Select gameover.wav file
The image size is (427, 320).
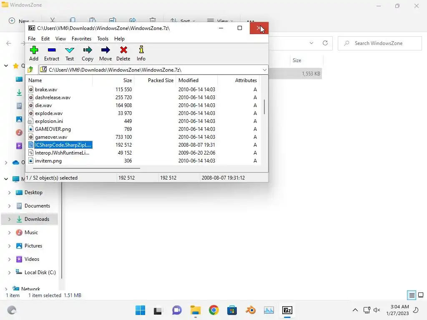click(x=51, y=137)
